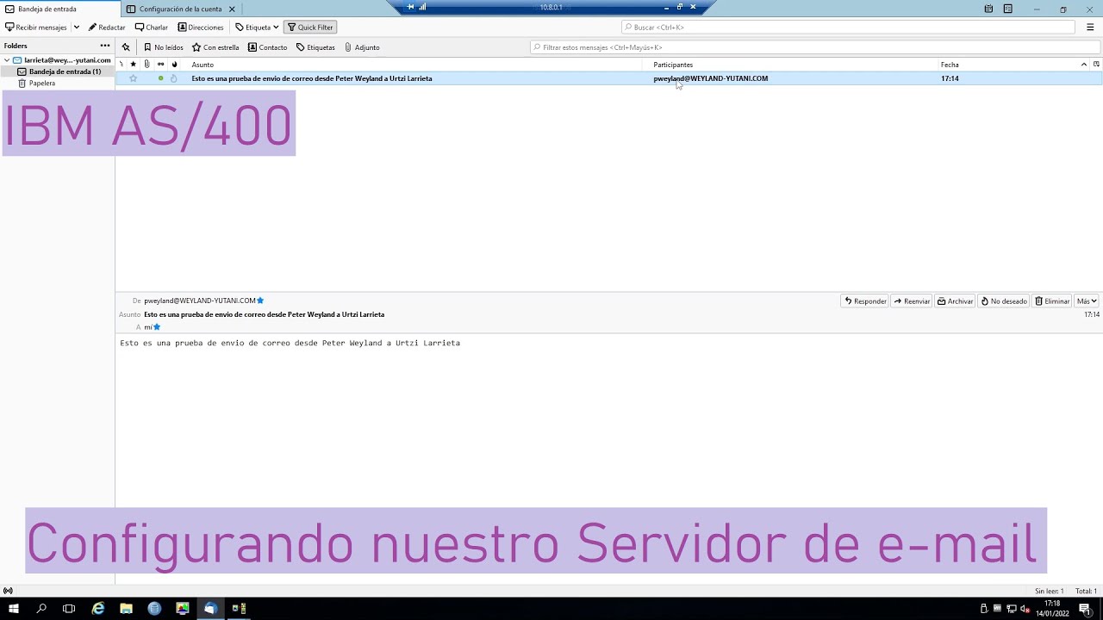The width and height of the screenshot is (1103, 620).
Task: Open the notification center icon
Action: click(x=1085, y=609)
